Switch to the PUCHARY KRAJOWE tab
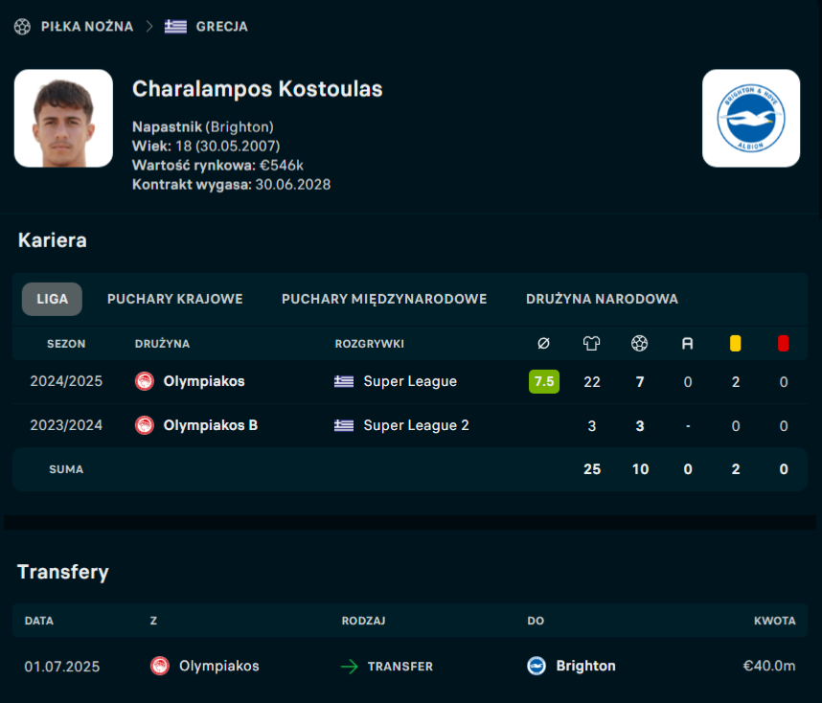 [x=175, y=299]
